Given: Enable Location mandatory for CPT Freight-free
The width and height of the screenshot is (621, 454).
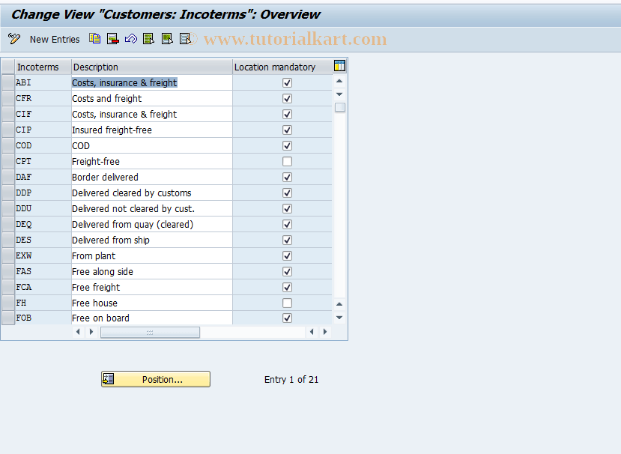Looking at the screenshot, I should (287, 161).
